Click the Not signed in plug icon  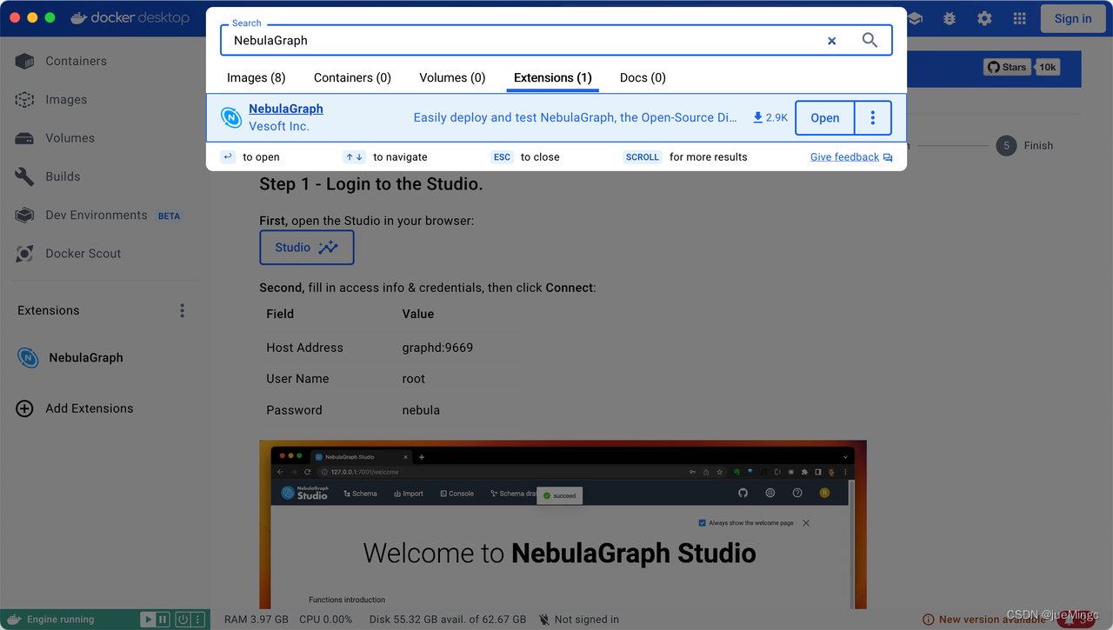pos(544,620)
